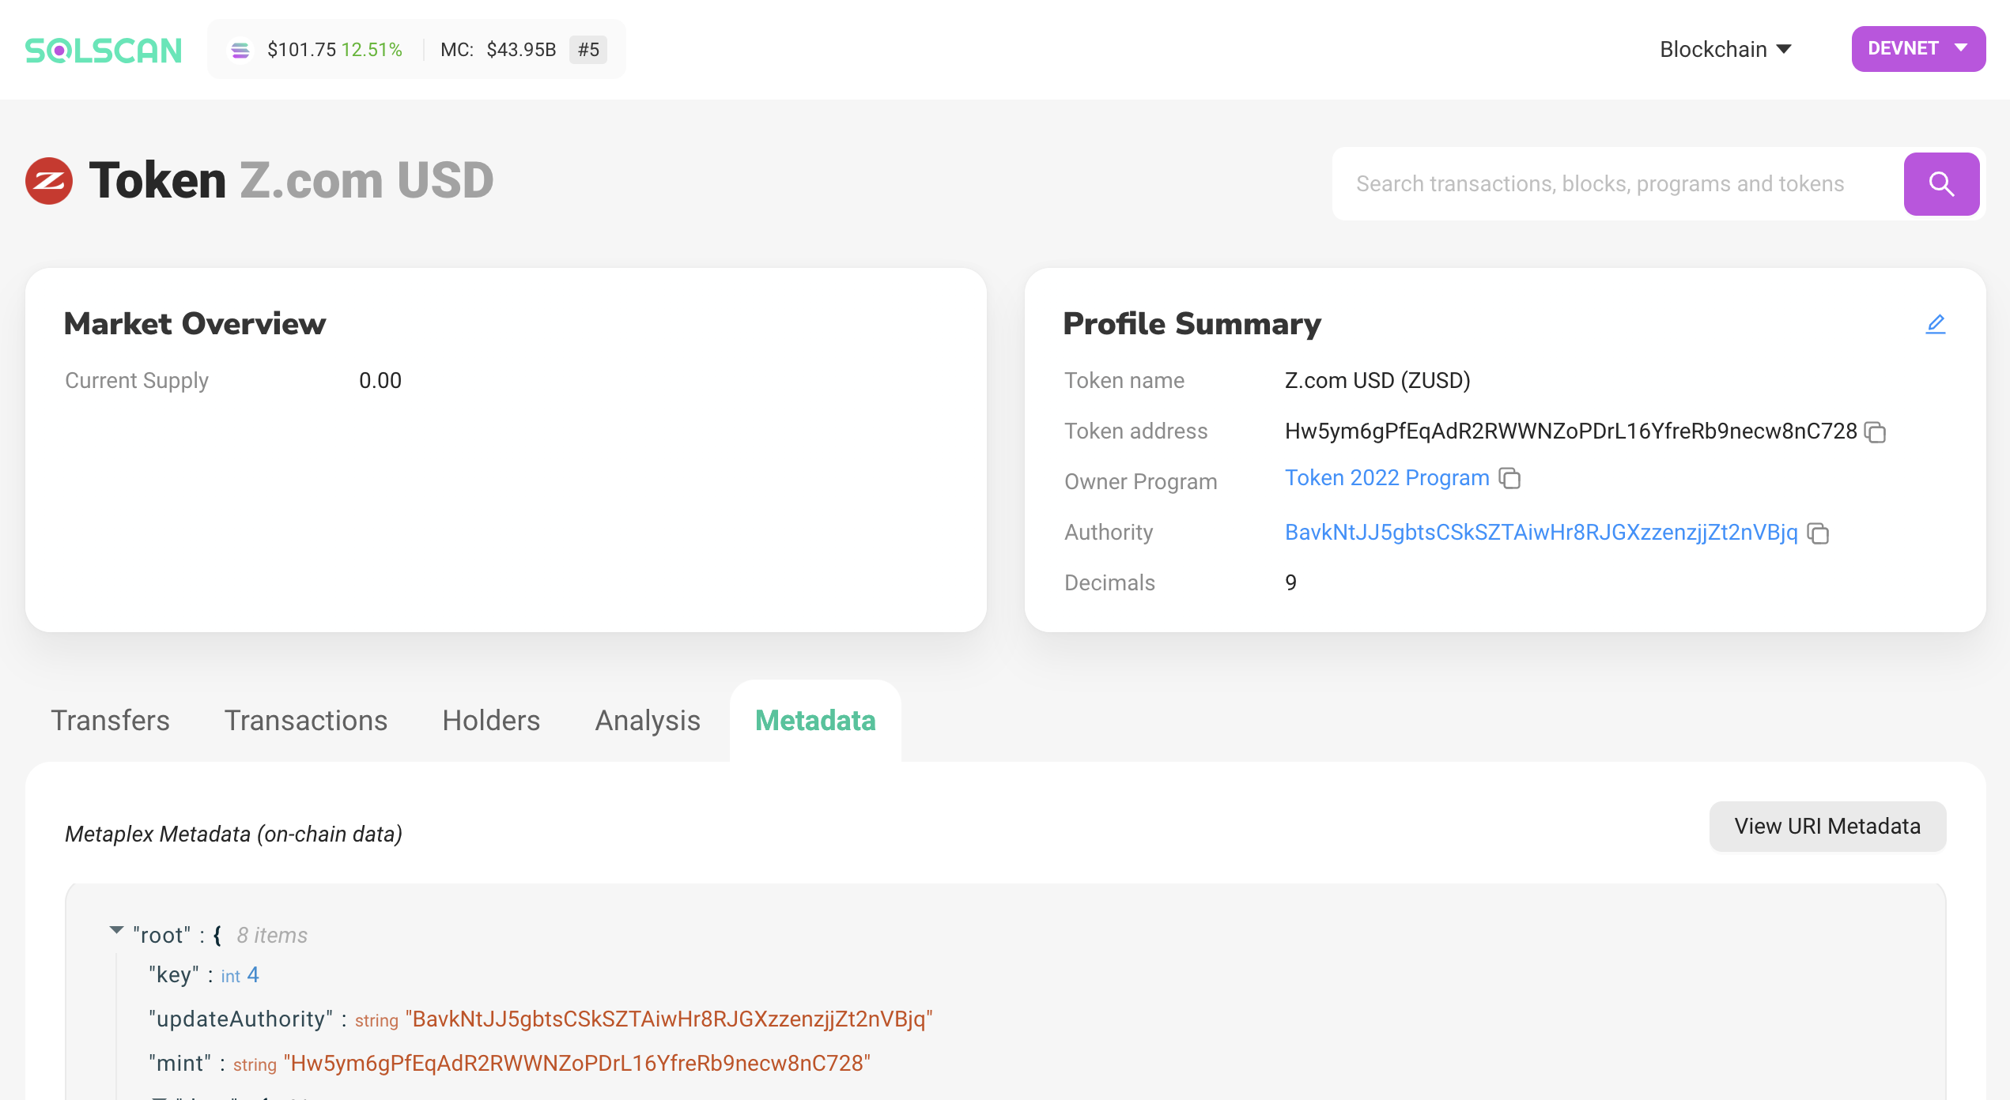Click the Metaplex Metadata (on-chain data) heading

click(x=234, y=834)
